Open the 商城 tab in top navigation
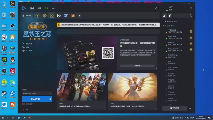The height and width of the screenshot is (120, 213). (x=39, y=9)
